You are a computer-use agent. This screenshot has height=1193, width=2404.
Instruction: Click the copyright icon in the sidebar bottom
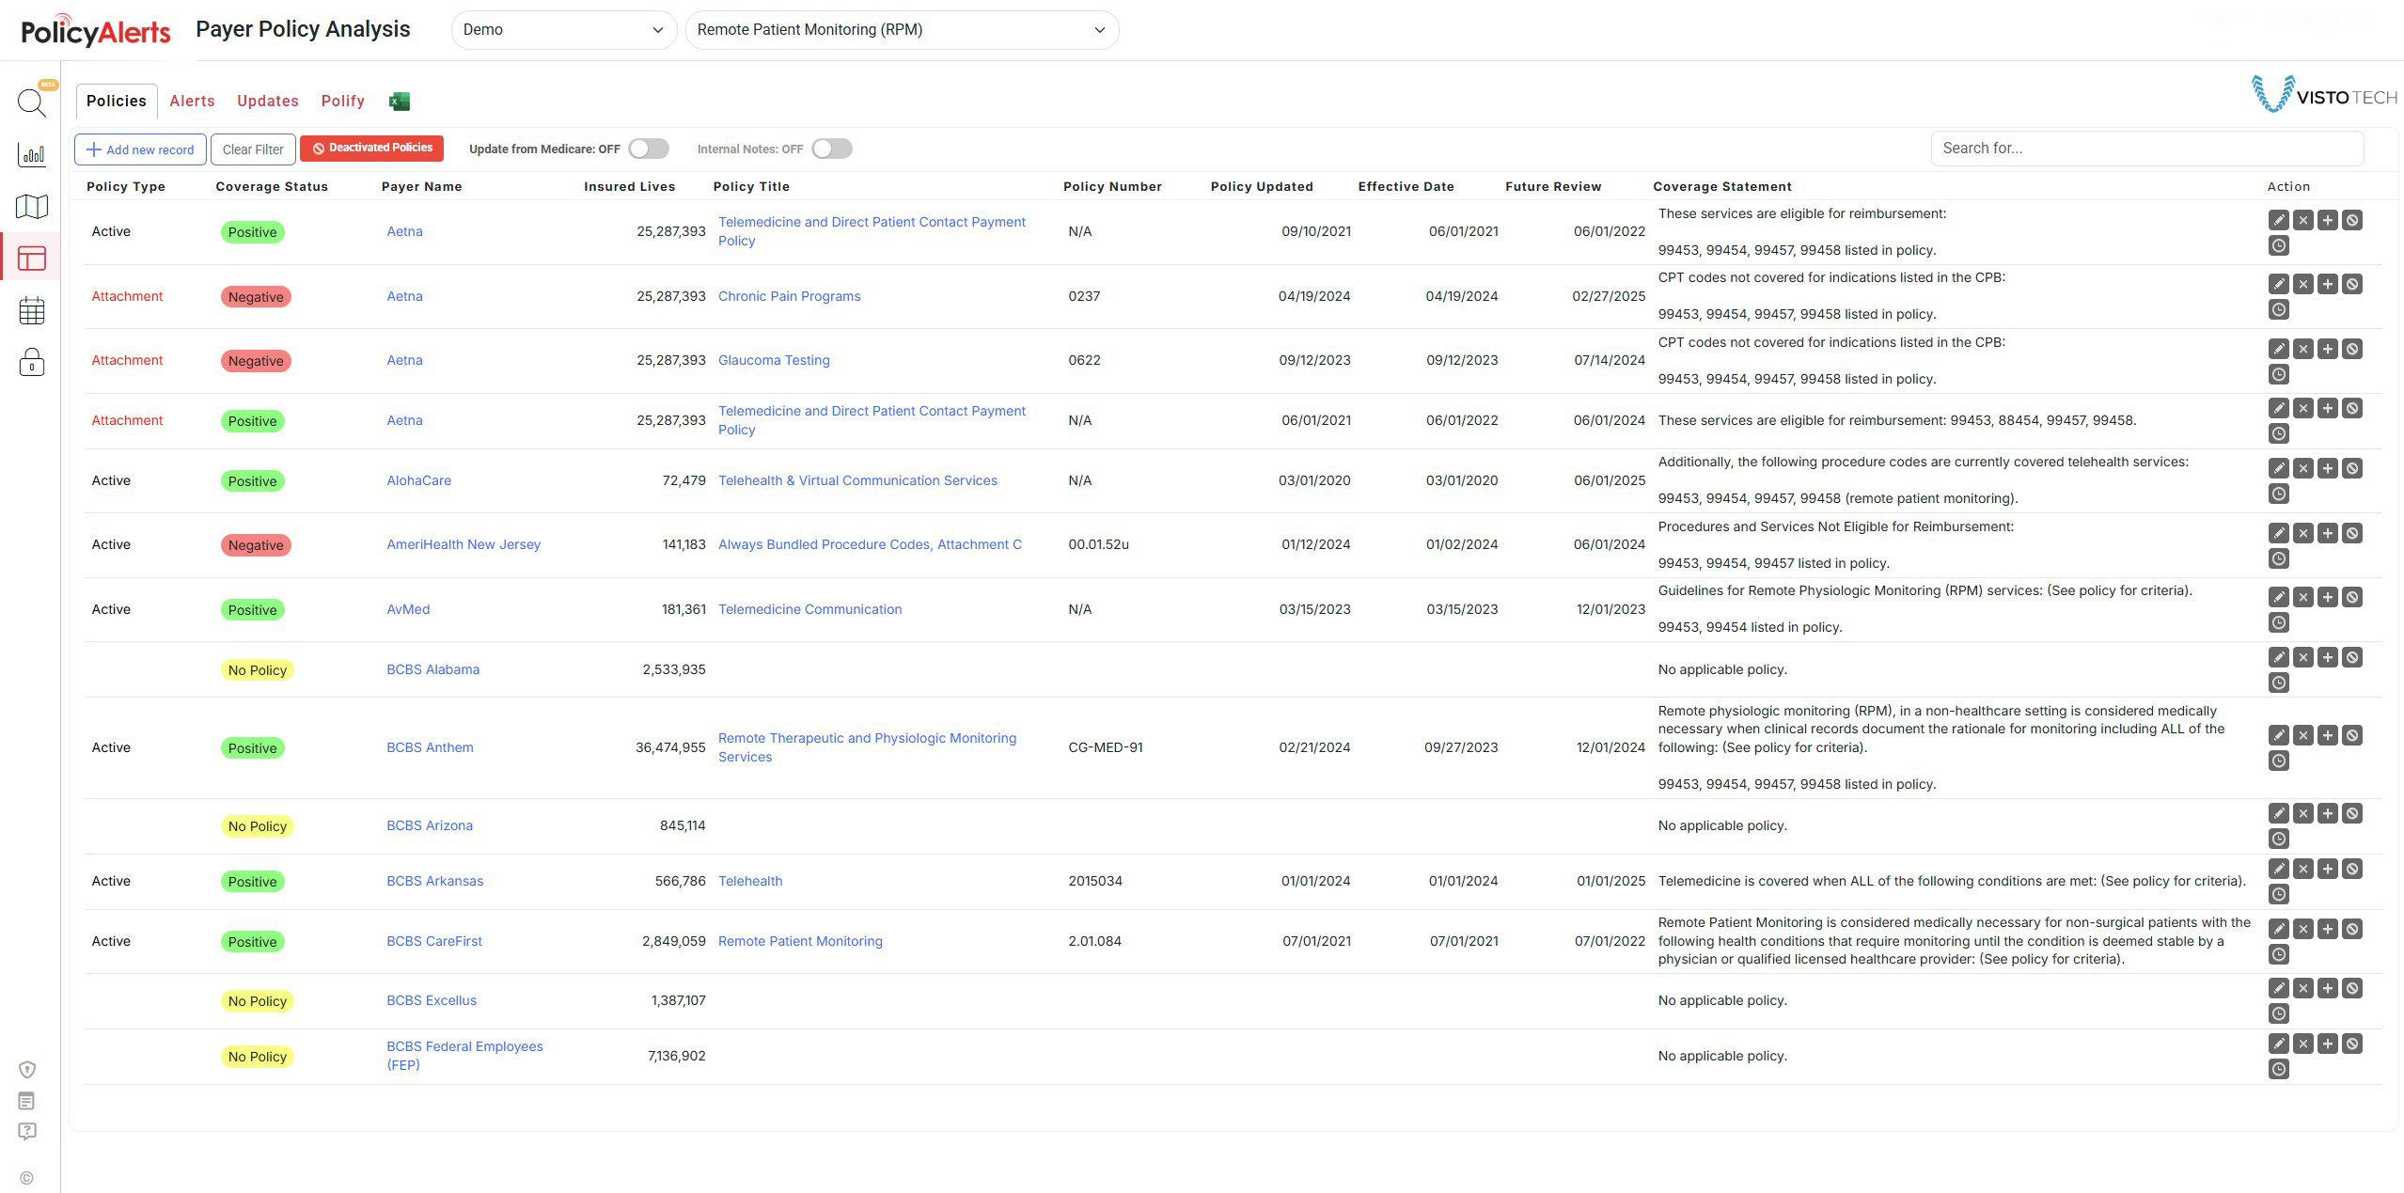26,1178
